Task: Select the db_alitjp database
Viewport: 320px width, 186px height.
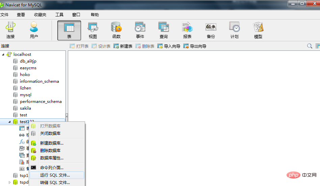Action: [28, 61]
